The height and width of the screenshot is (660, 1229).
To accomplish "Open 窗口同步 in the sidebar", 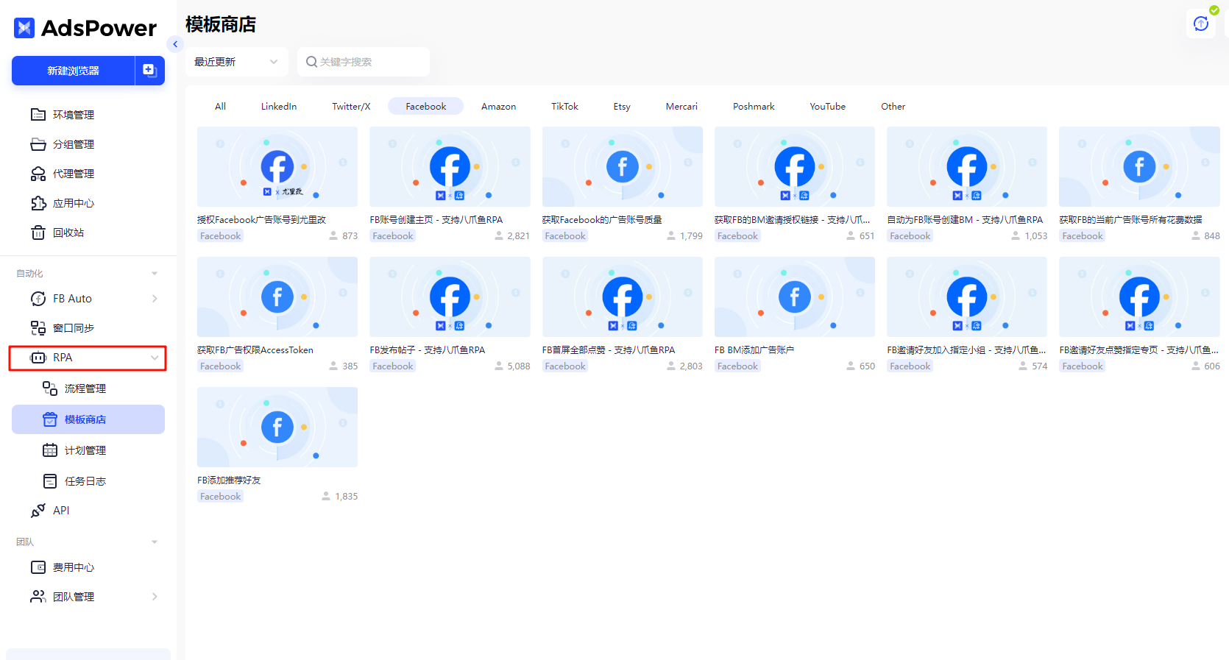I will point(88,328).
